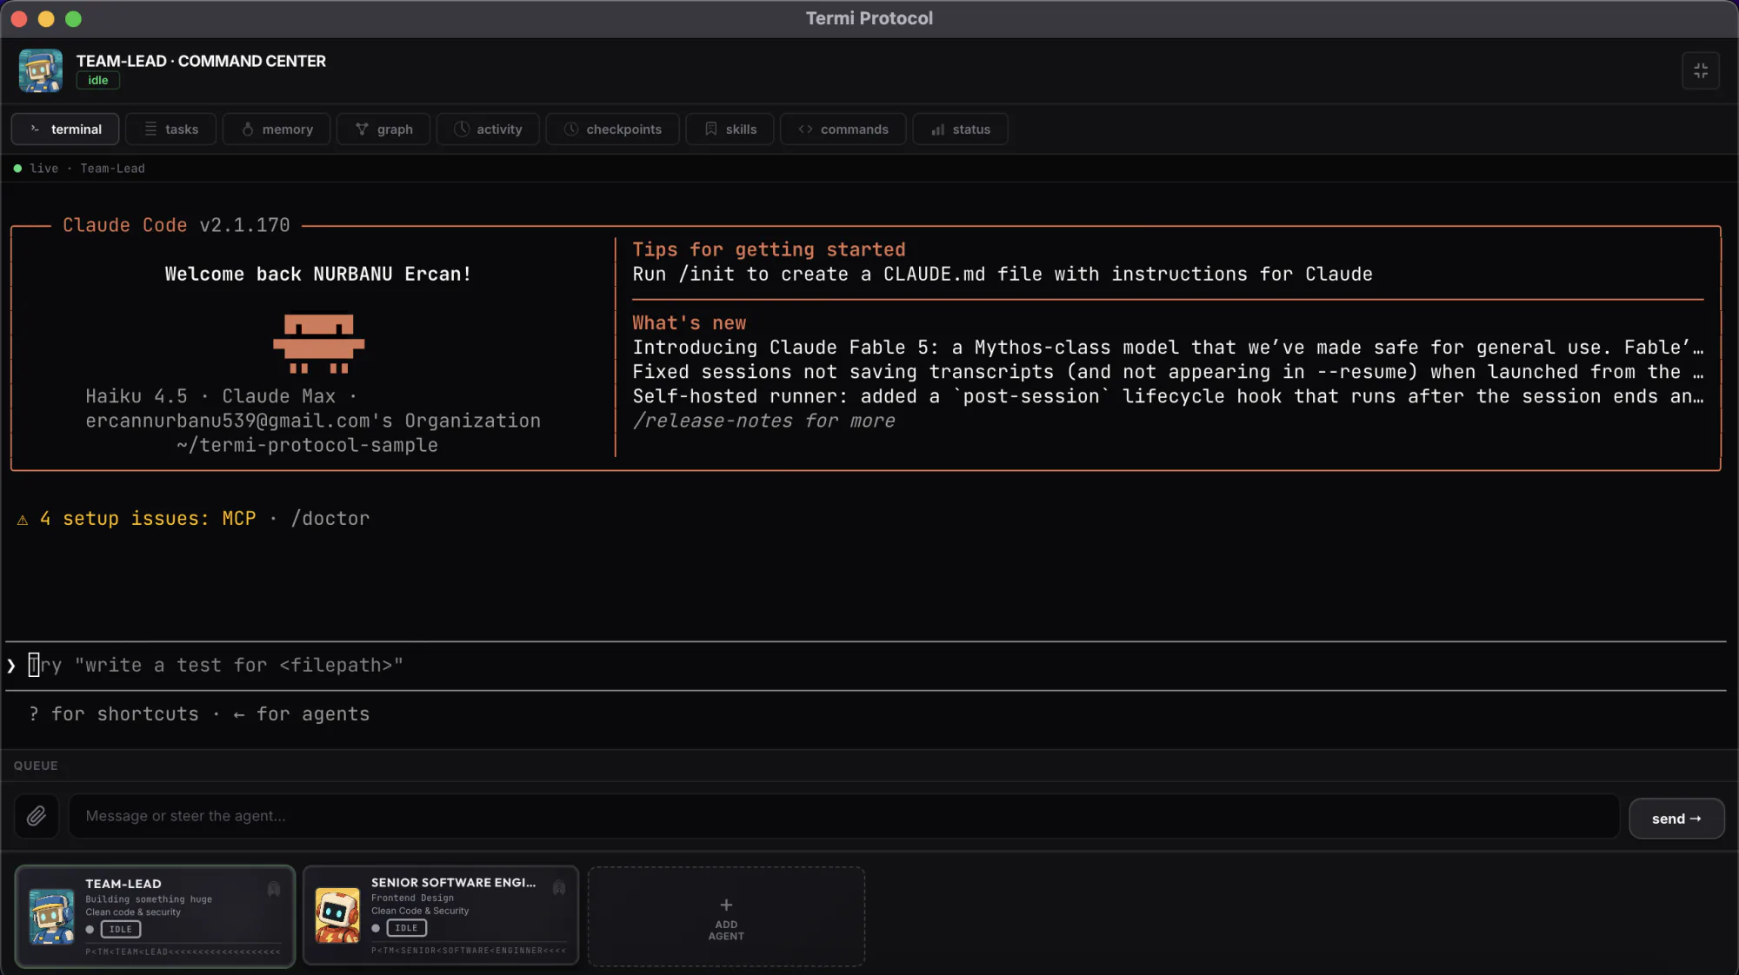Select the TEAM-LEAD agent card
This screenshot has height=975, width=1739.
click(156, 916)
